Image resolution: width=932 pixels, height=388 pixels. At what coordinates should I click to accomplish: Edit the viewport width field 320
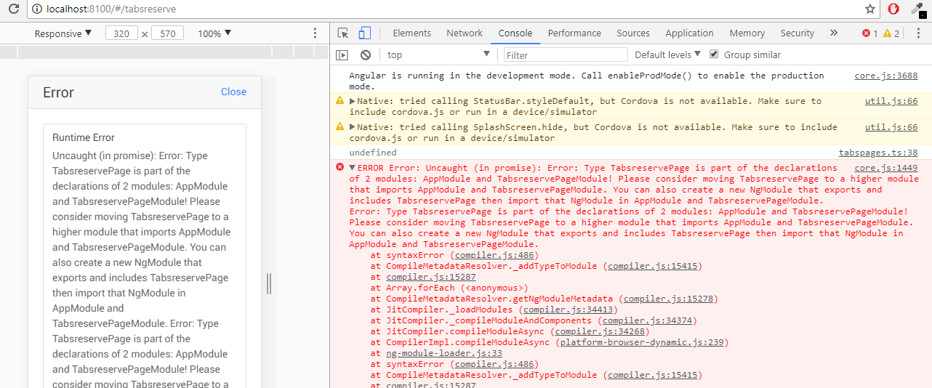[121, 33]
